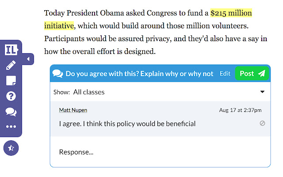
Task: Click the comment text "I agree. I think…"
Action: 127,123
